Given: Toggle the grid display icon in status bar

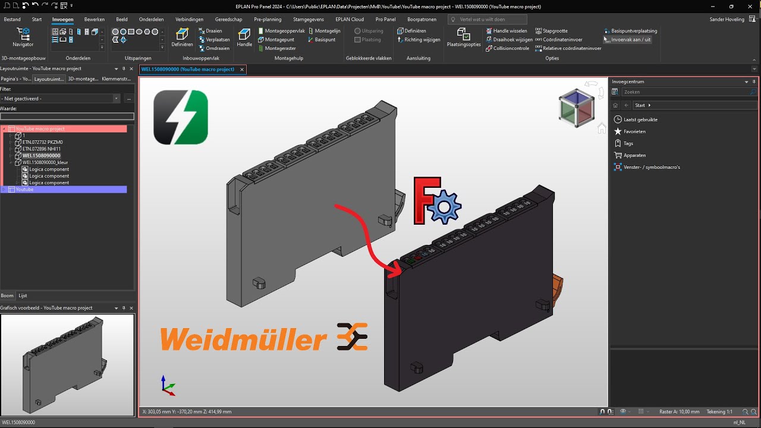Looking at the screenshot, I should [640, 411].
